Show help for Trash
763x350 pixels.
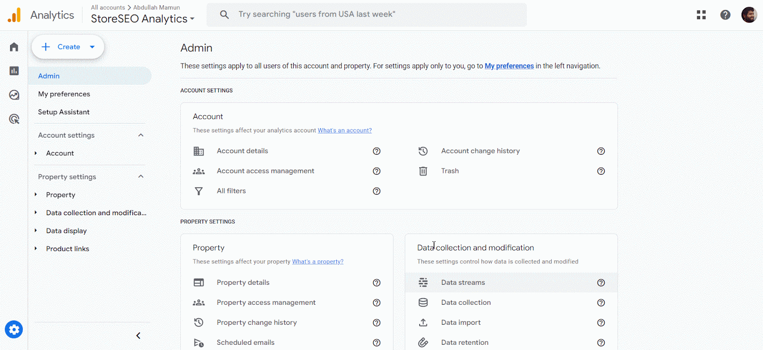pos(601,171)
